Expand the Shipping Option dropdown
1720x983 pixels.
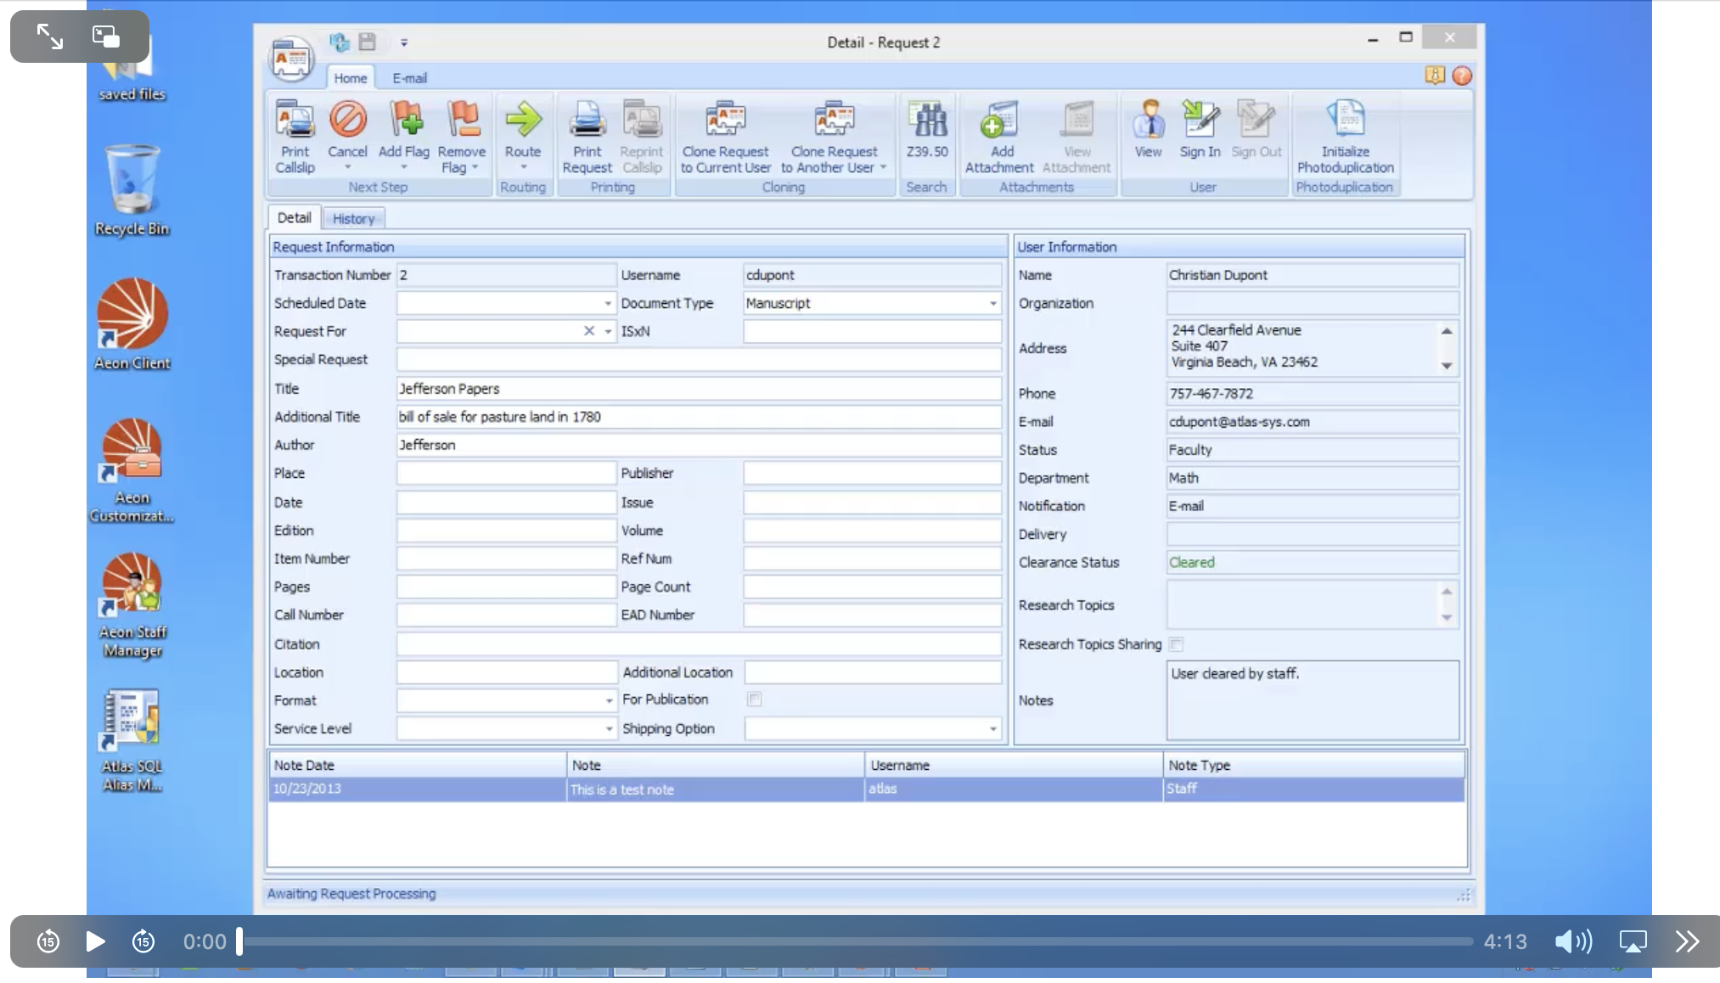[x=992, y=729]
